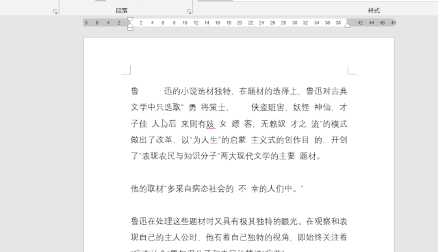Click the wide gap after 鲁 in the first line
Screen dimensions: 438x252
click(151, 91)
